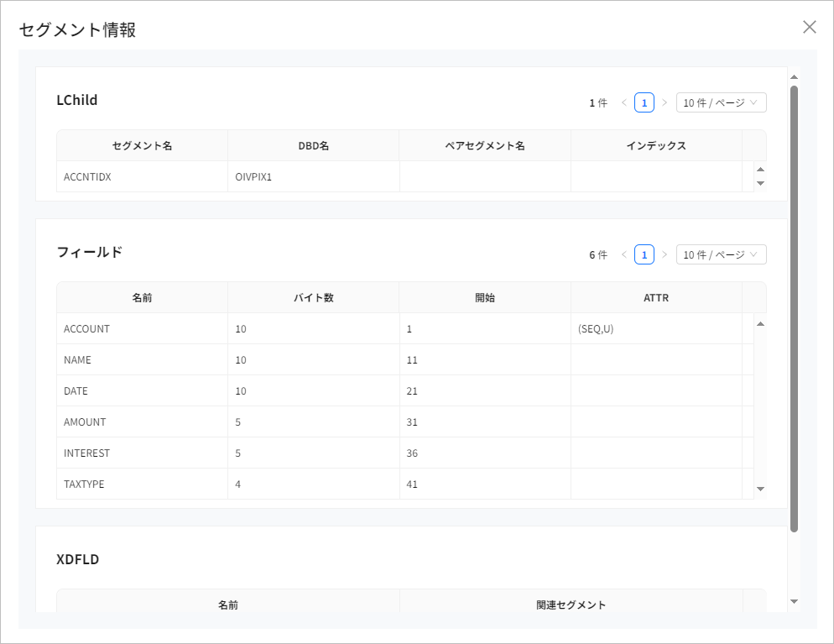
Task: Select page 1 in LChild pagination
Action: point(644,102)
